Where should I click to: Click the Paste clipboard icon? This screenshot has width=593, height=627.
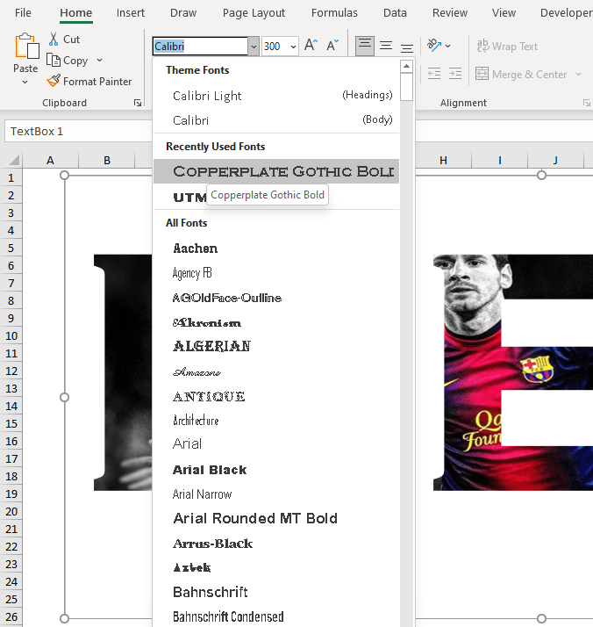click(26, 47)
